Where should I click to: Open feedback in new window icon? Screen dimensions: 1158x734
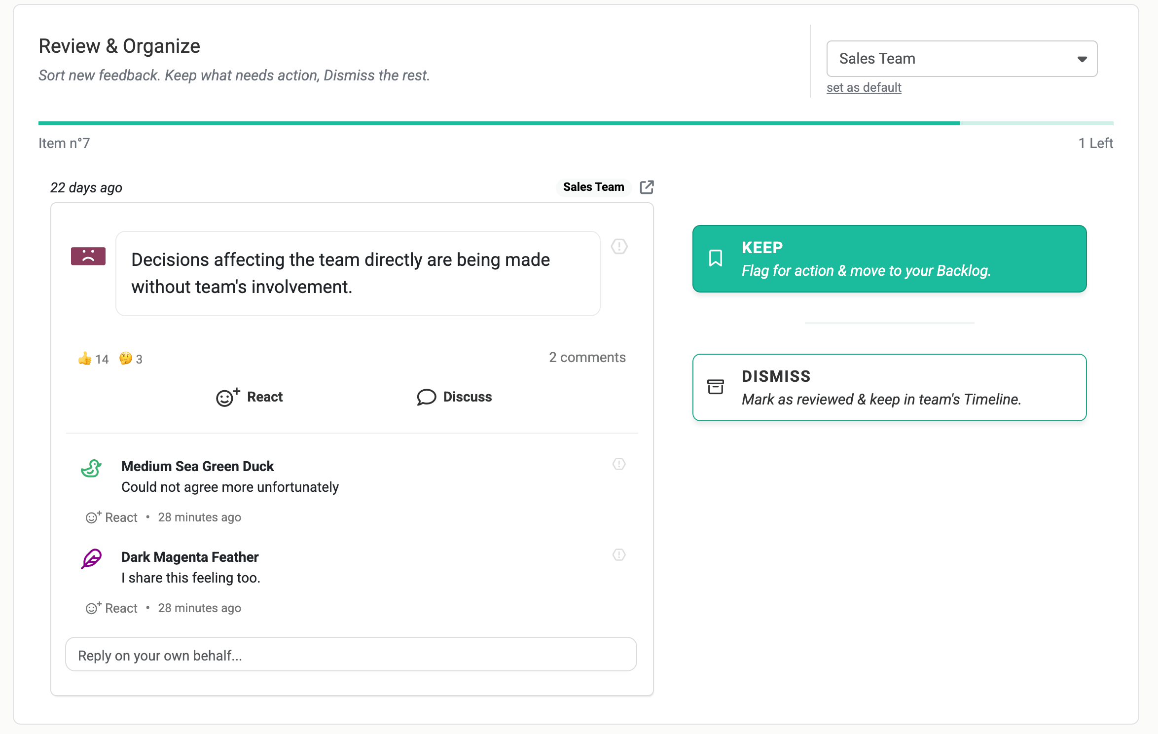click(x=647, y=187)
